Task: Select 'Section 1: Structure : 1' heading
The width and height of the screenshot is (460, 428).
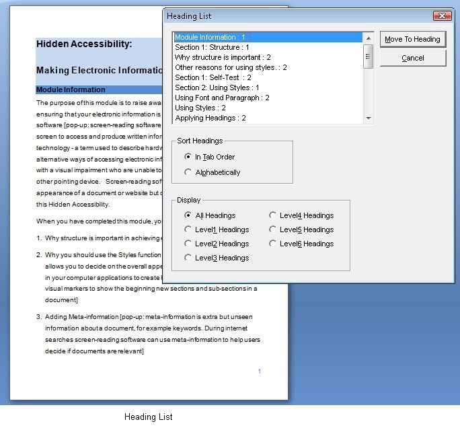Action: [268, 47]
